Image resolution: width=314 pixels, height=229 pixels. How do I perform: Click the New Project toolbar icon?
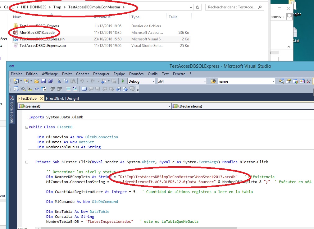[16, 81]
